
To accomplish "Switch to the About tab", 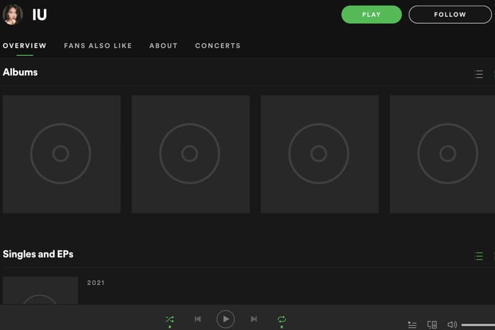I will click(x=163, y=46).
